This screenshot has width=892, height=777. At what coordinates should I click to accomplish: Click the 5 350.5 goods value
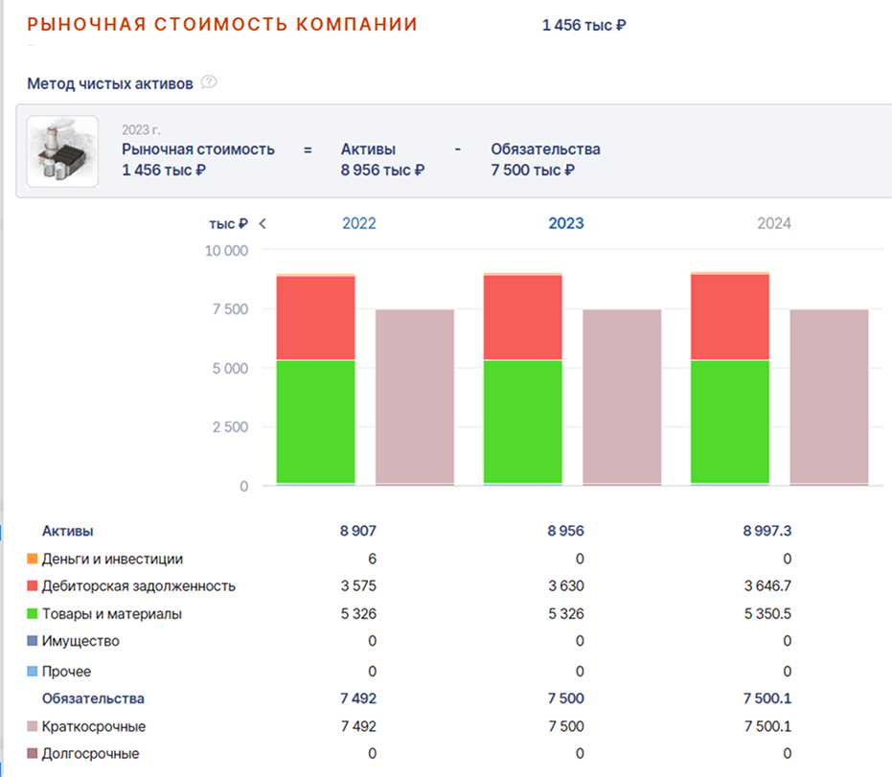point(767,614)
